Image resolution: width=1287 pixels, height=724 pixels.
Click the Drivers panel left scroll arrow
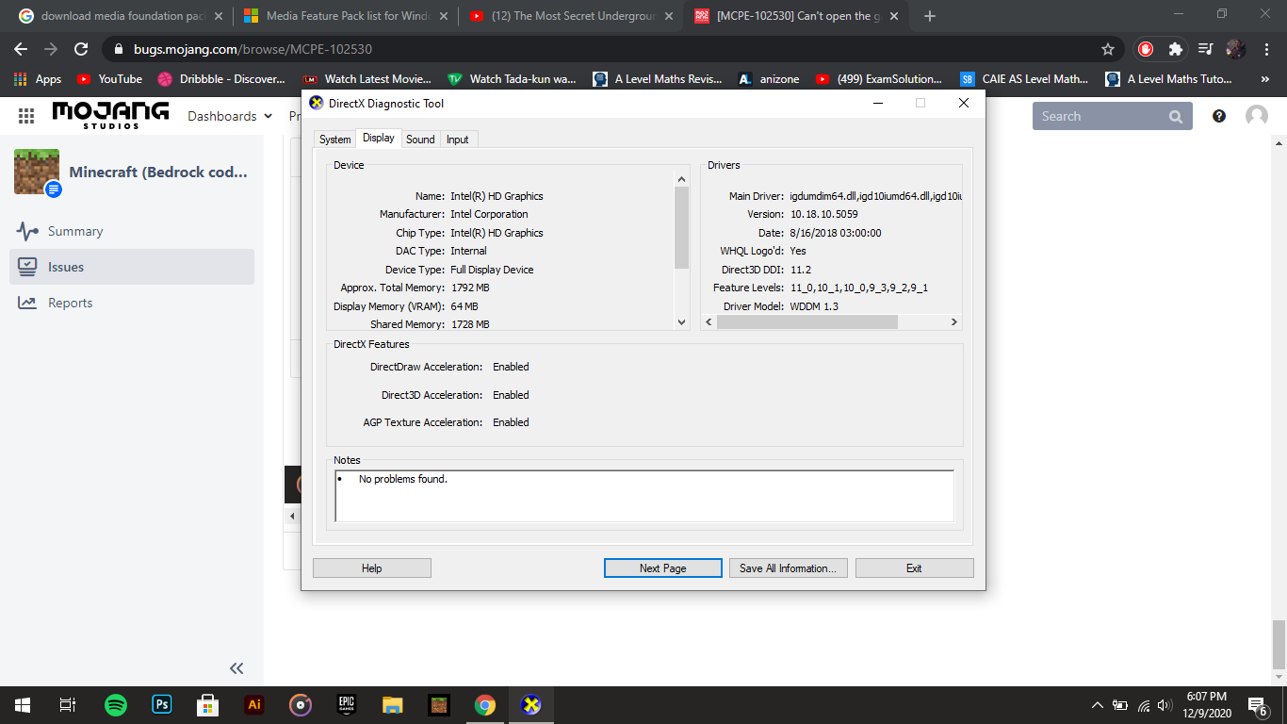(x=709, y=322)
